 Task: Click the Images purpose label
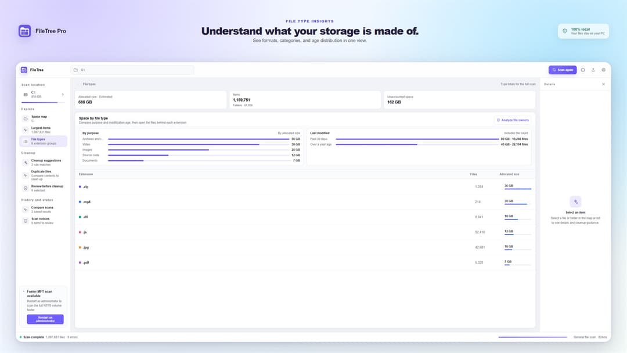[x=87, y=150]
